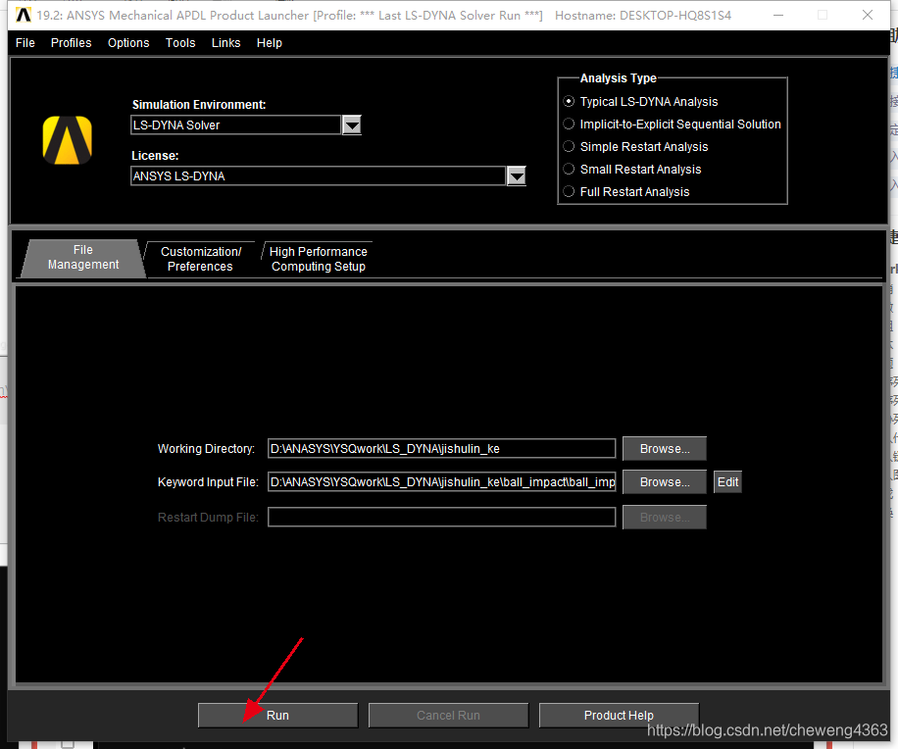Switch to Customization/Preferences tab
This screenshot has height=749, width=898.
click(x=200, y=259)
